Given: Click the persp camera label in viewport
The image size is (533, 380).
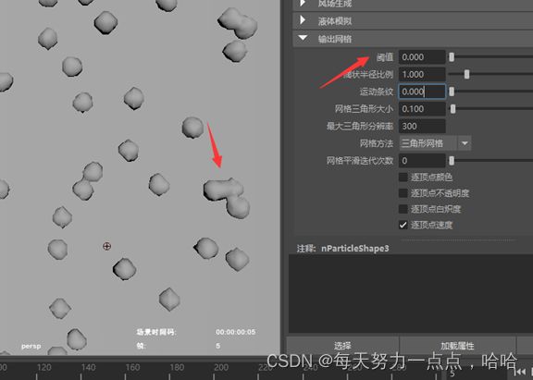Looking at the screenshot, I should [31, 346].
